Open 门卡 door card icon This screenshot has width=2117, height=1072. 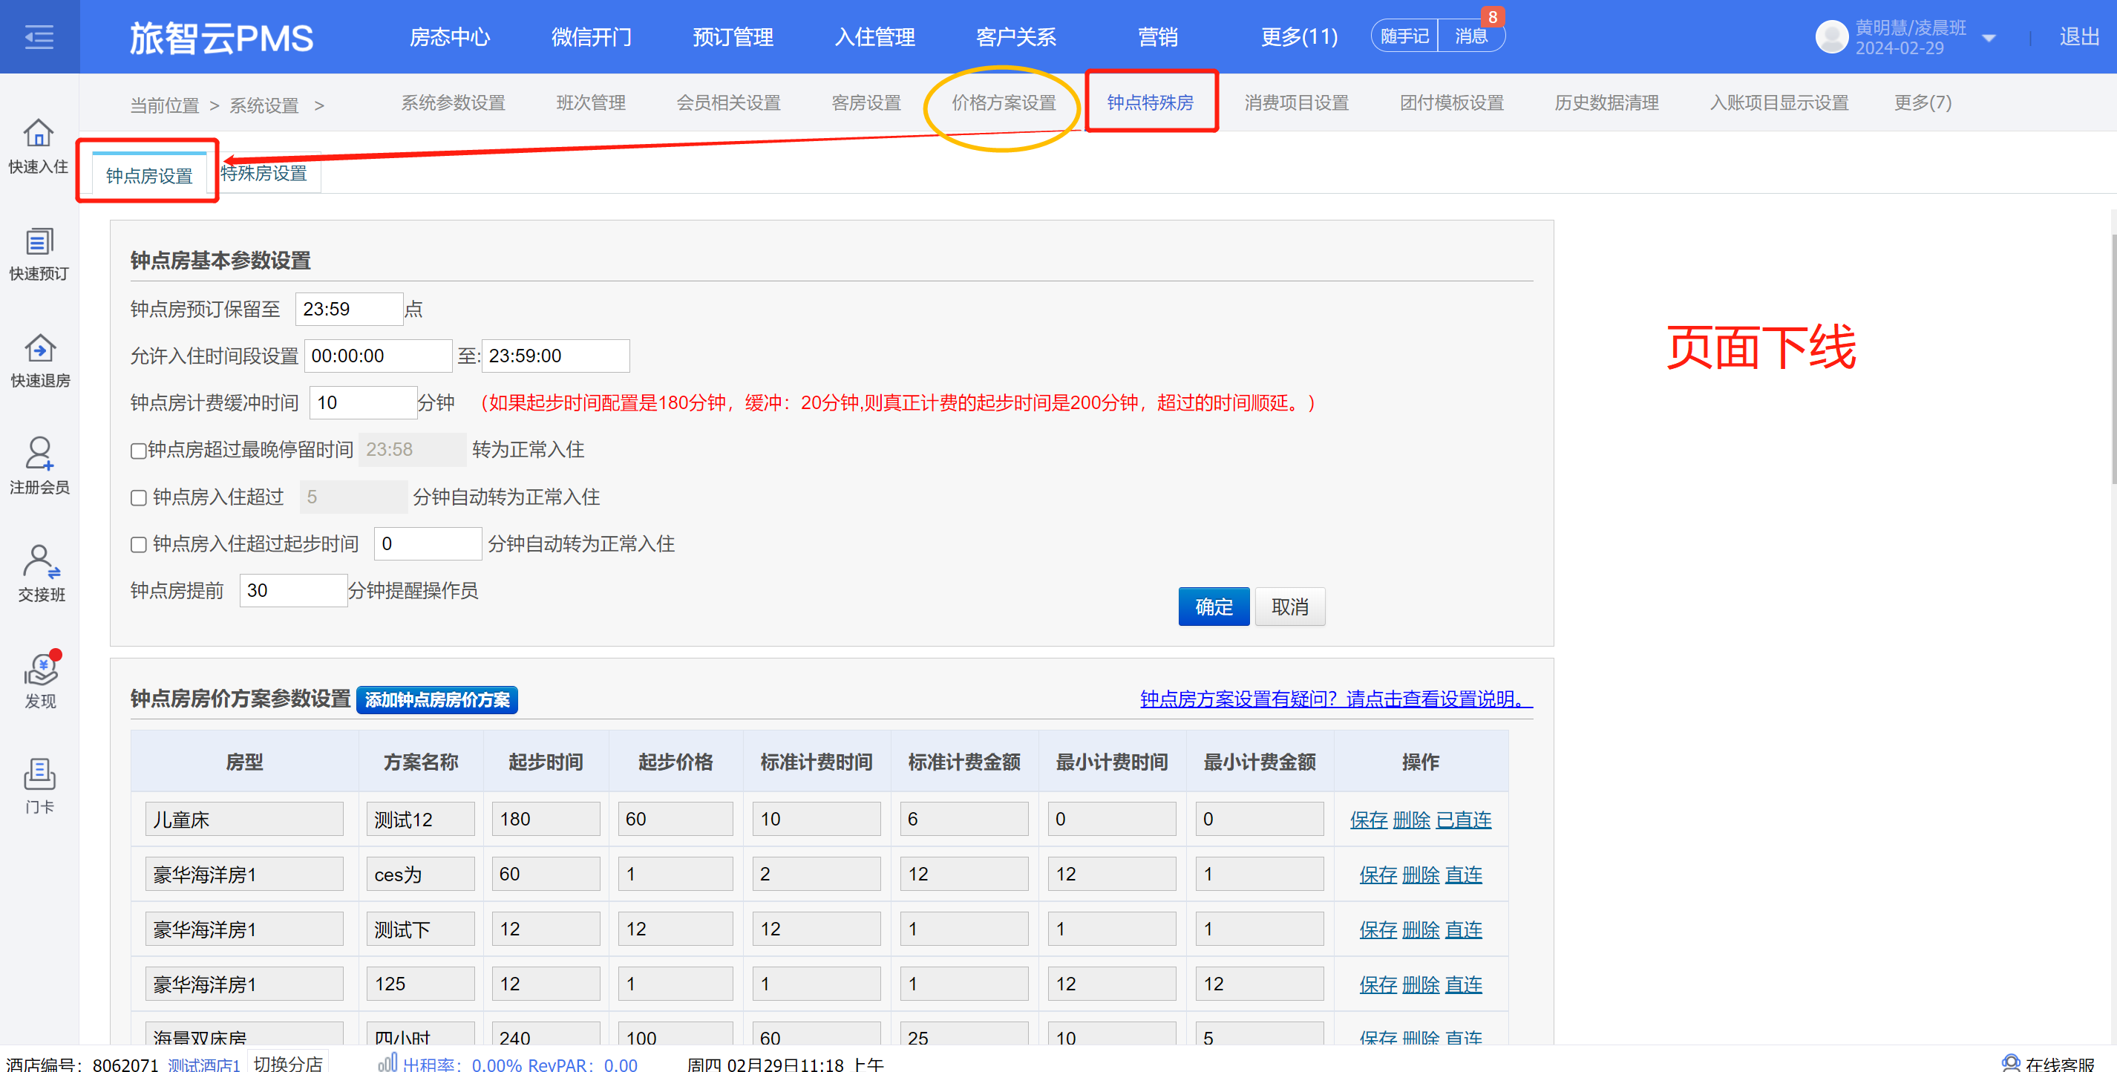(x=39, y=787)
